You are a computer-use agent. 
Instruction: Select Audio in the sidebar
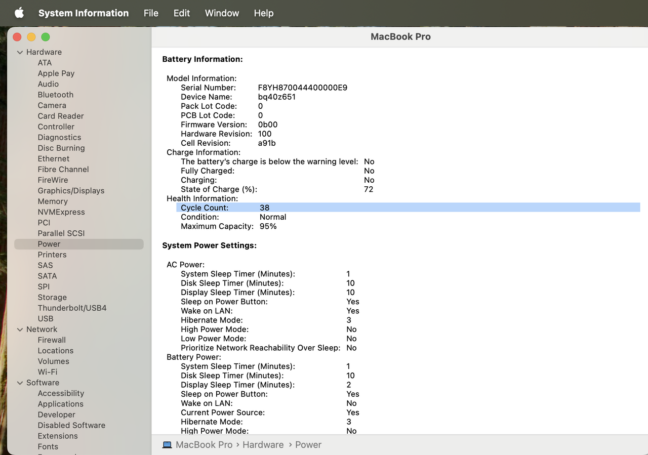48,84
